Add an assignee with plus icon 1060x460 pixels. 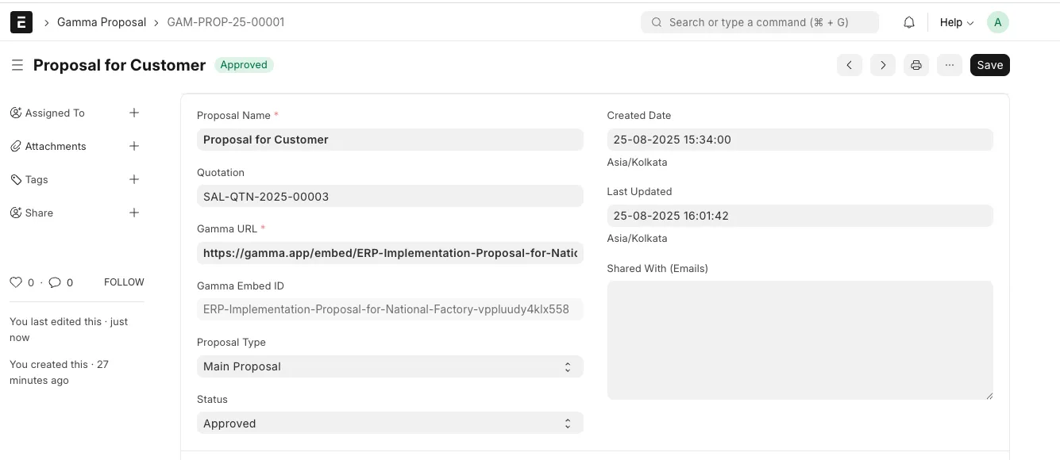coord(134,113)
